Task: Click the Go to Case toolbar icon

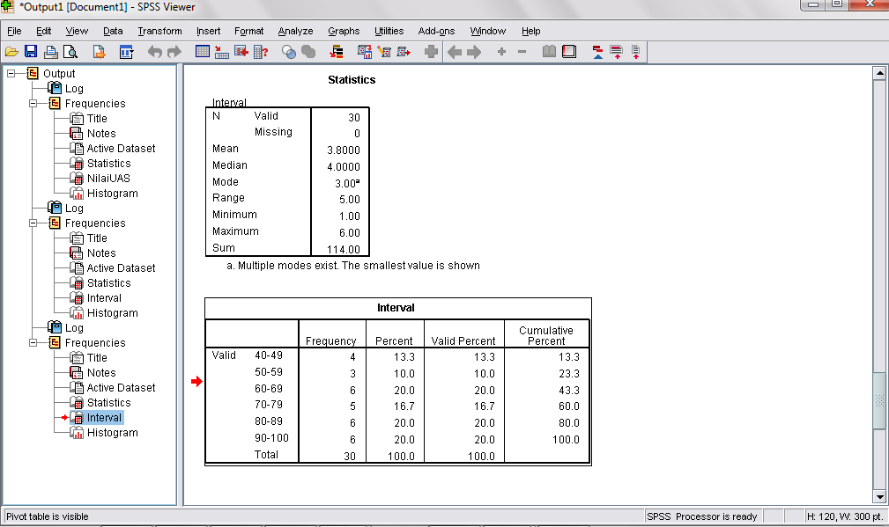Action: pyautogui.click(x=222, y=52)
